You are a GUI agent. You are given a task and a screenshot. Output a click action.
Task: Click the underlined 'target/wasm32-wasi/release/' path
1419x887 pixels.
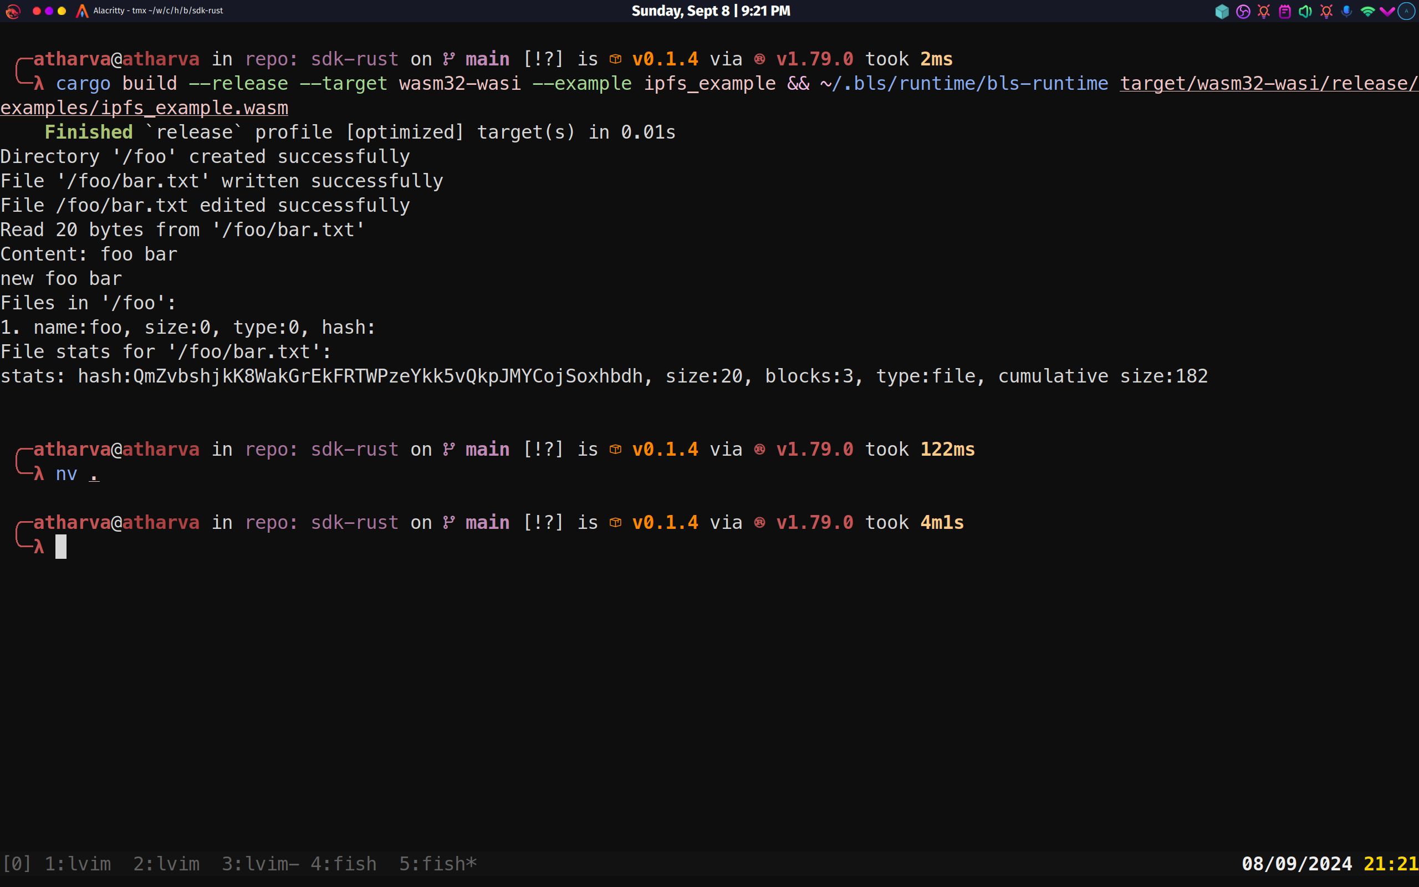pyautogui.click(x=1269, y=83)
